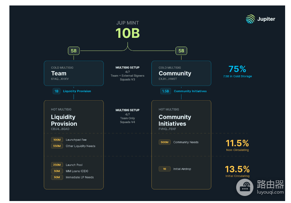Click the '550M' badge
The image size is (291, 203).
coord(57,146)
